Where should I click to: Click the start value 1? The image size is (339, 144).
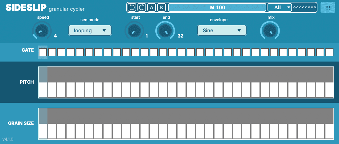147,36
